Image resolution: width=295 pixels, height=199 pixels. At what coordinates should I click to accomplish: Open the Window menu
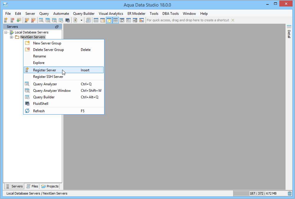pos(189,14)
